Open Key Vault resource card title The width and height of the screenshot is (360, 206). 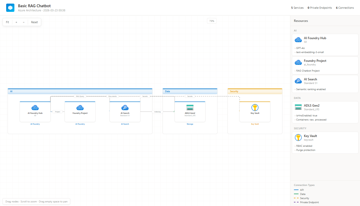(310, 136)
